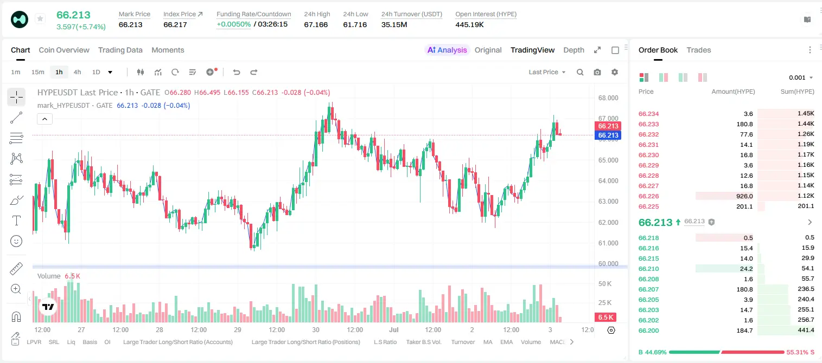Open chart settings gear

(x=615, y=72)
